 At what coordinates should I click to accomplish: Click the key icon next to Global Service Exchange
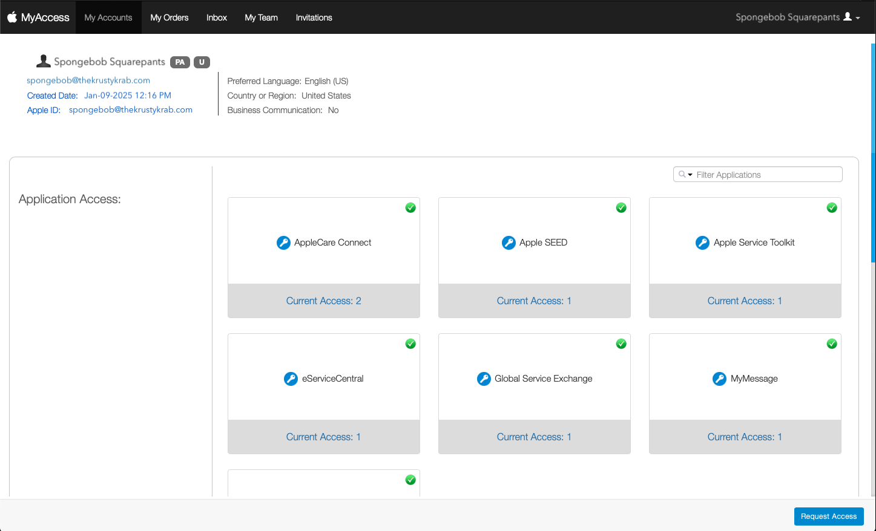484,379
